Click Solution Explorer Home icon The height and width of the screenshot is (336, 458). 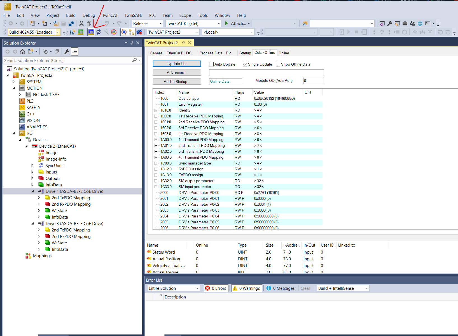pos(23,52)
